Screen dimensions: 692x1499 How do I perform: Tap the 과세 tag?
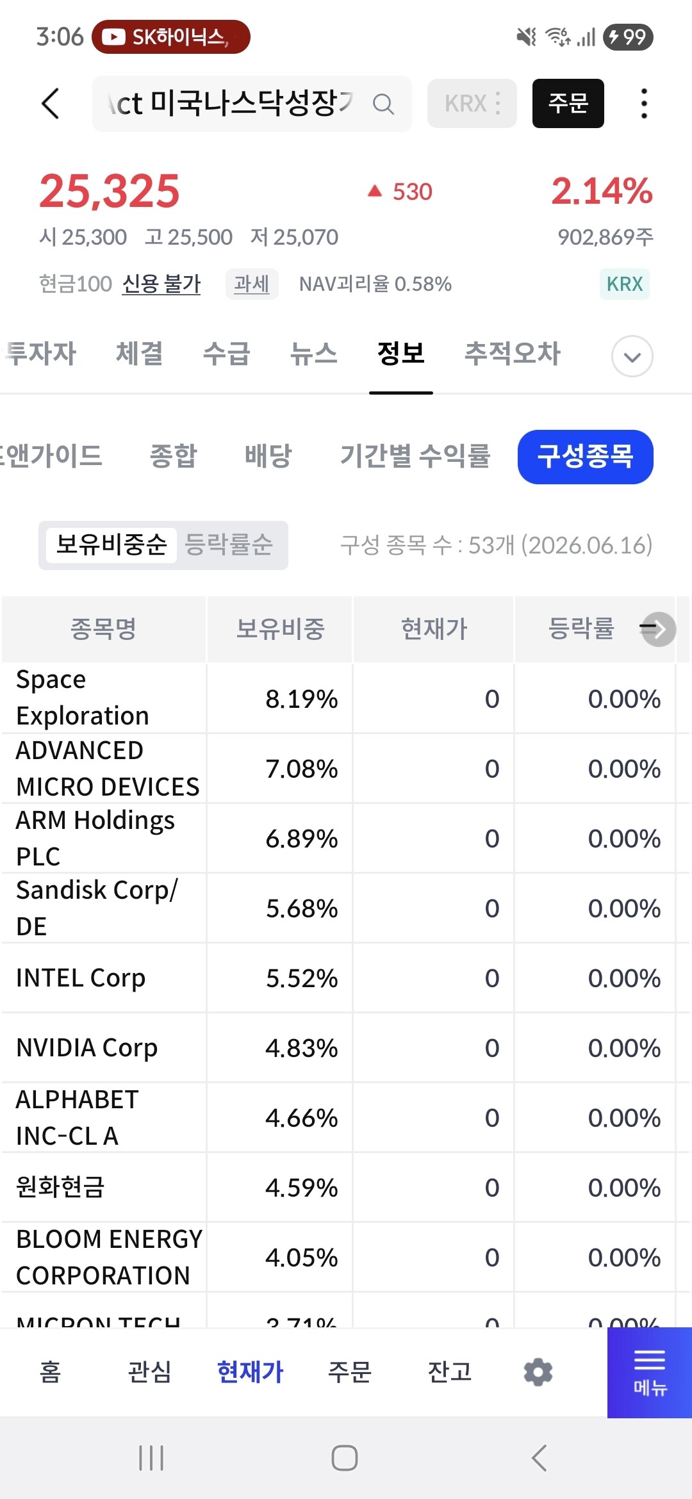[x=252, y=283]
